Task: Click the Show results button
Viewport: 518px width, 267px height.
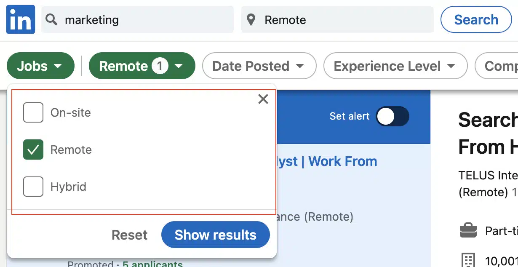Action: click(215, 235)
